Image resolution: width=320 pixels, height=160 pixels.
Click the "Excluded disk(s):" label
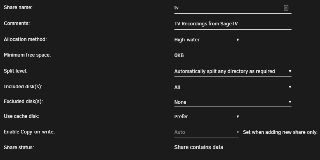(23, 101)
